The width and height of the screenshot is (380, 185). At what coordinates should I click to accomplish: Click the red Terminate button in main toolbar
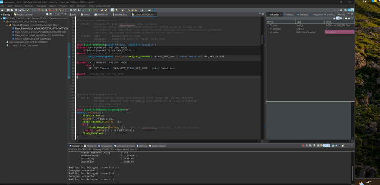[x=50, y=10]
